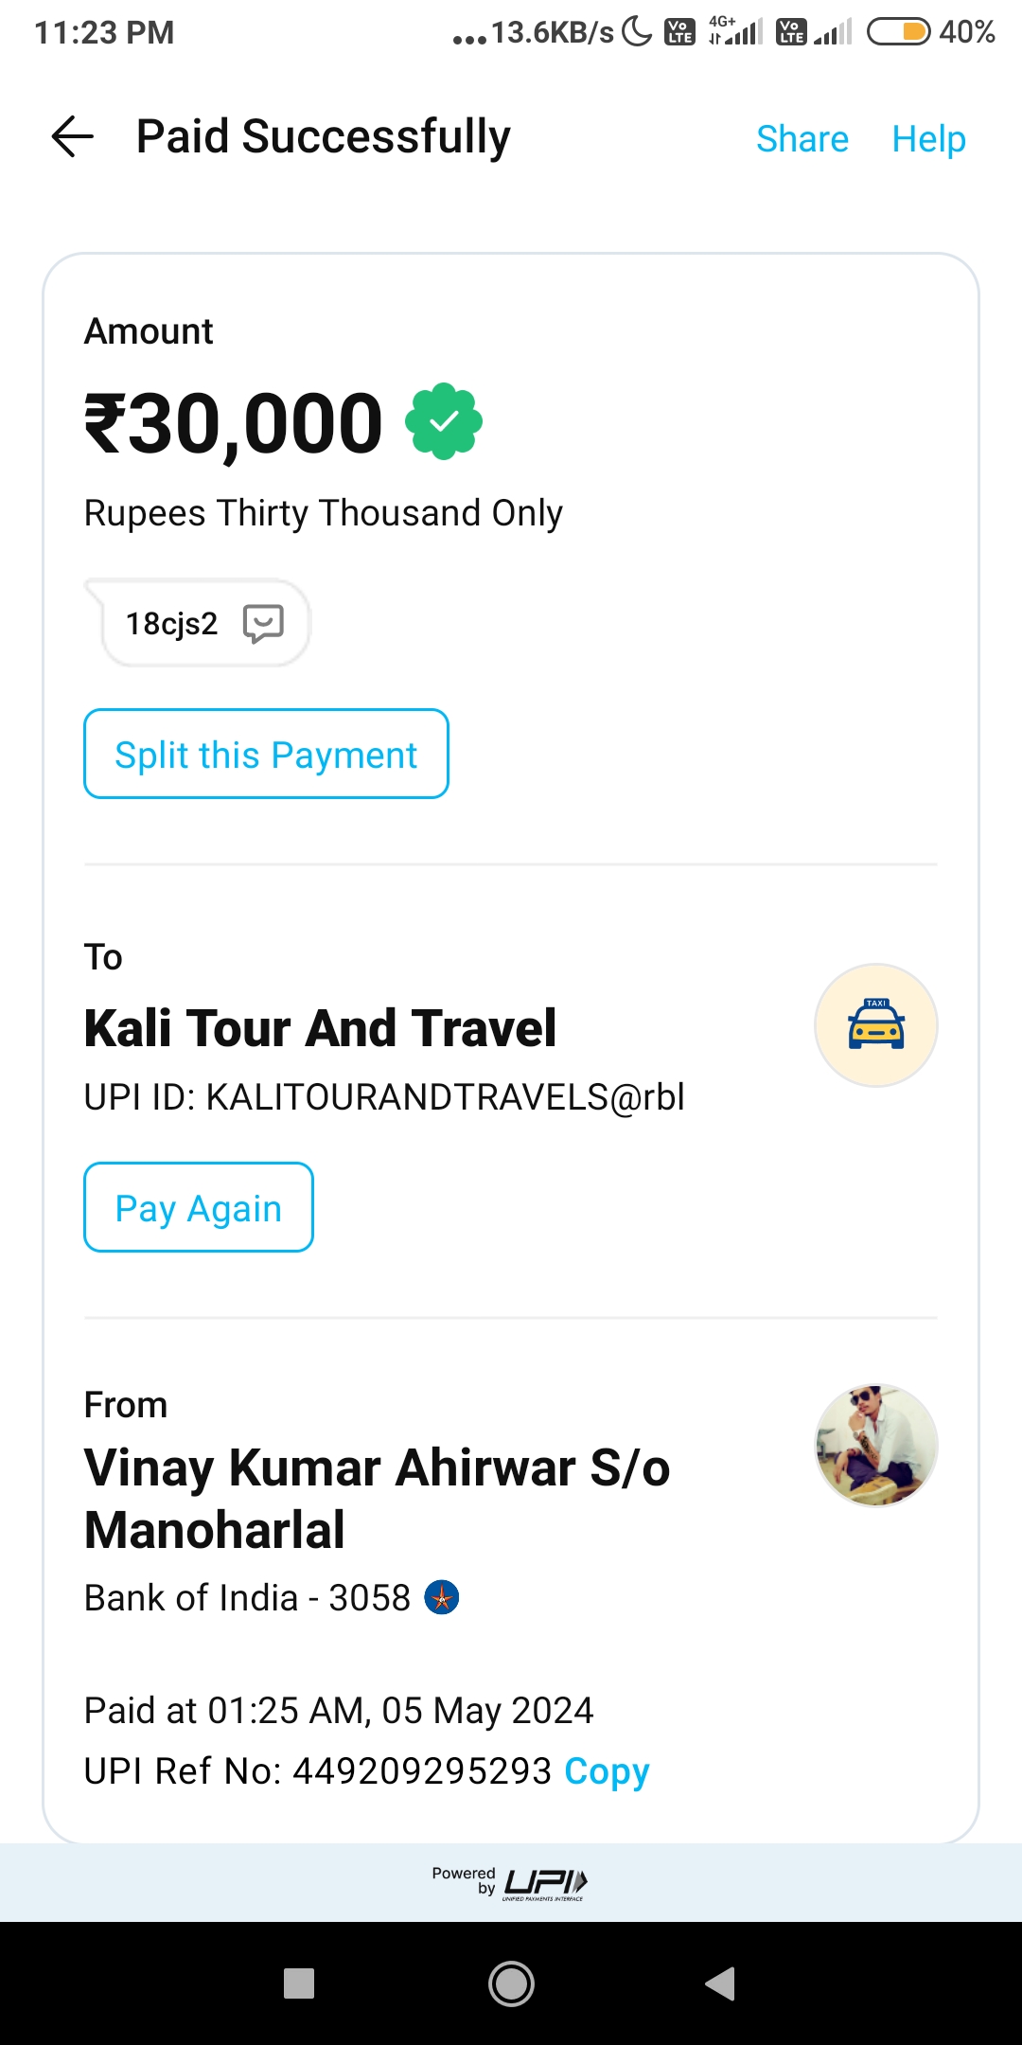This screenshot has height=2045, width=1022.
Task: Tap the Pay Again button
Action: (x=199, y=1208)
